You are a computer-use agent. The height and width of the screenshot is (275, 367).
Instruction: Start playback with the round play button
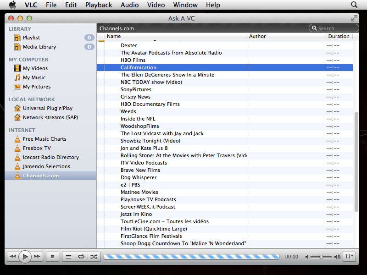tap(25, 257)
